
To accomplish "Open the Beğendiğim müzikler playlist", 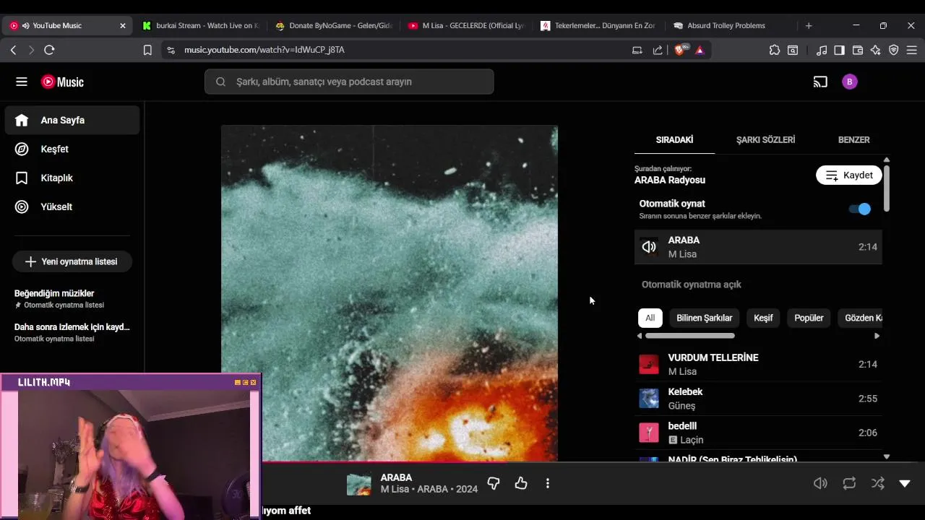I will [72, 298].
